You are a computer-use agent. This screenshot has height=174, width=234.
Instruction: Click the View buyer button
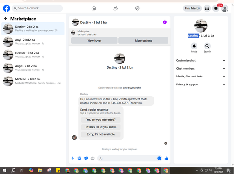pyautogui.click(x=94, y=41)
